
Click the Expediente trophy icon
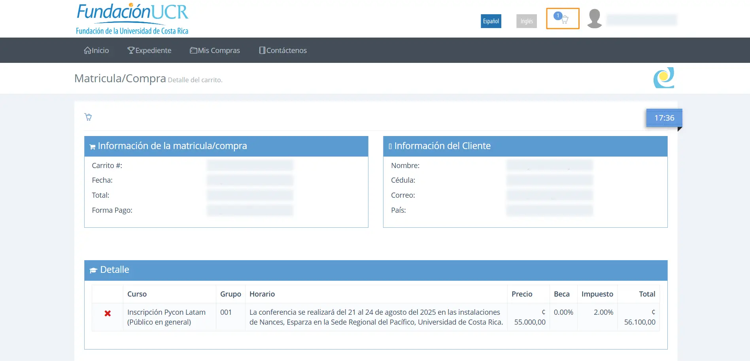pyautogui.click(x=131, y=50)
